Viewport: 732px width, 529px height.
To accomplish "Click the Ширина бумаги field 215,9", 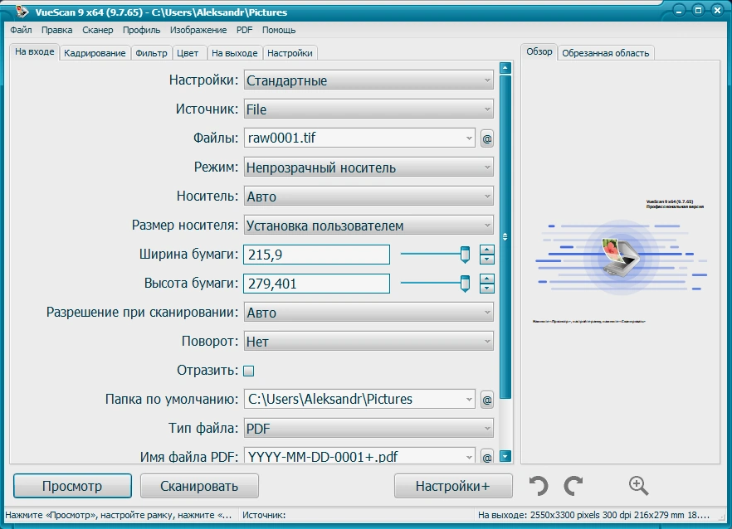I will (316, 255).
